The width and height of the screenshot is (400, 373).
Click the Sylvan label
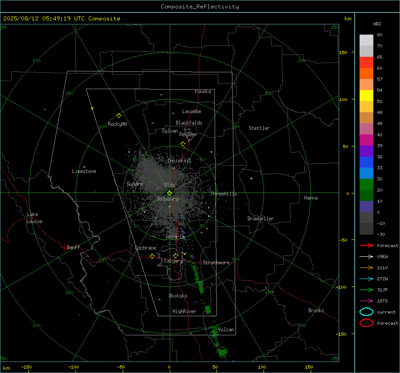pyautogui.click(x=170, y=131)
